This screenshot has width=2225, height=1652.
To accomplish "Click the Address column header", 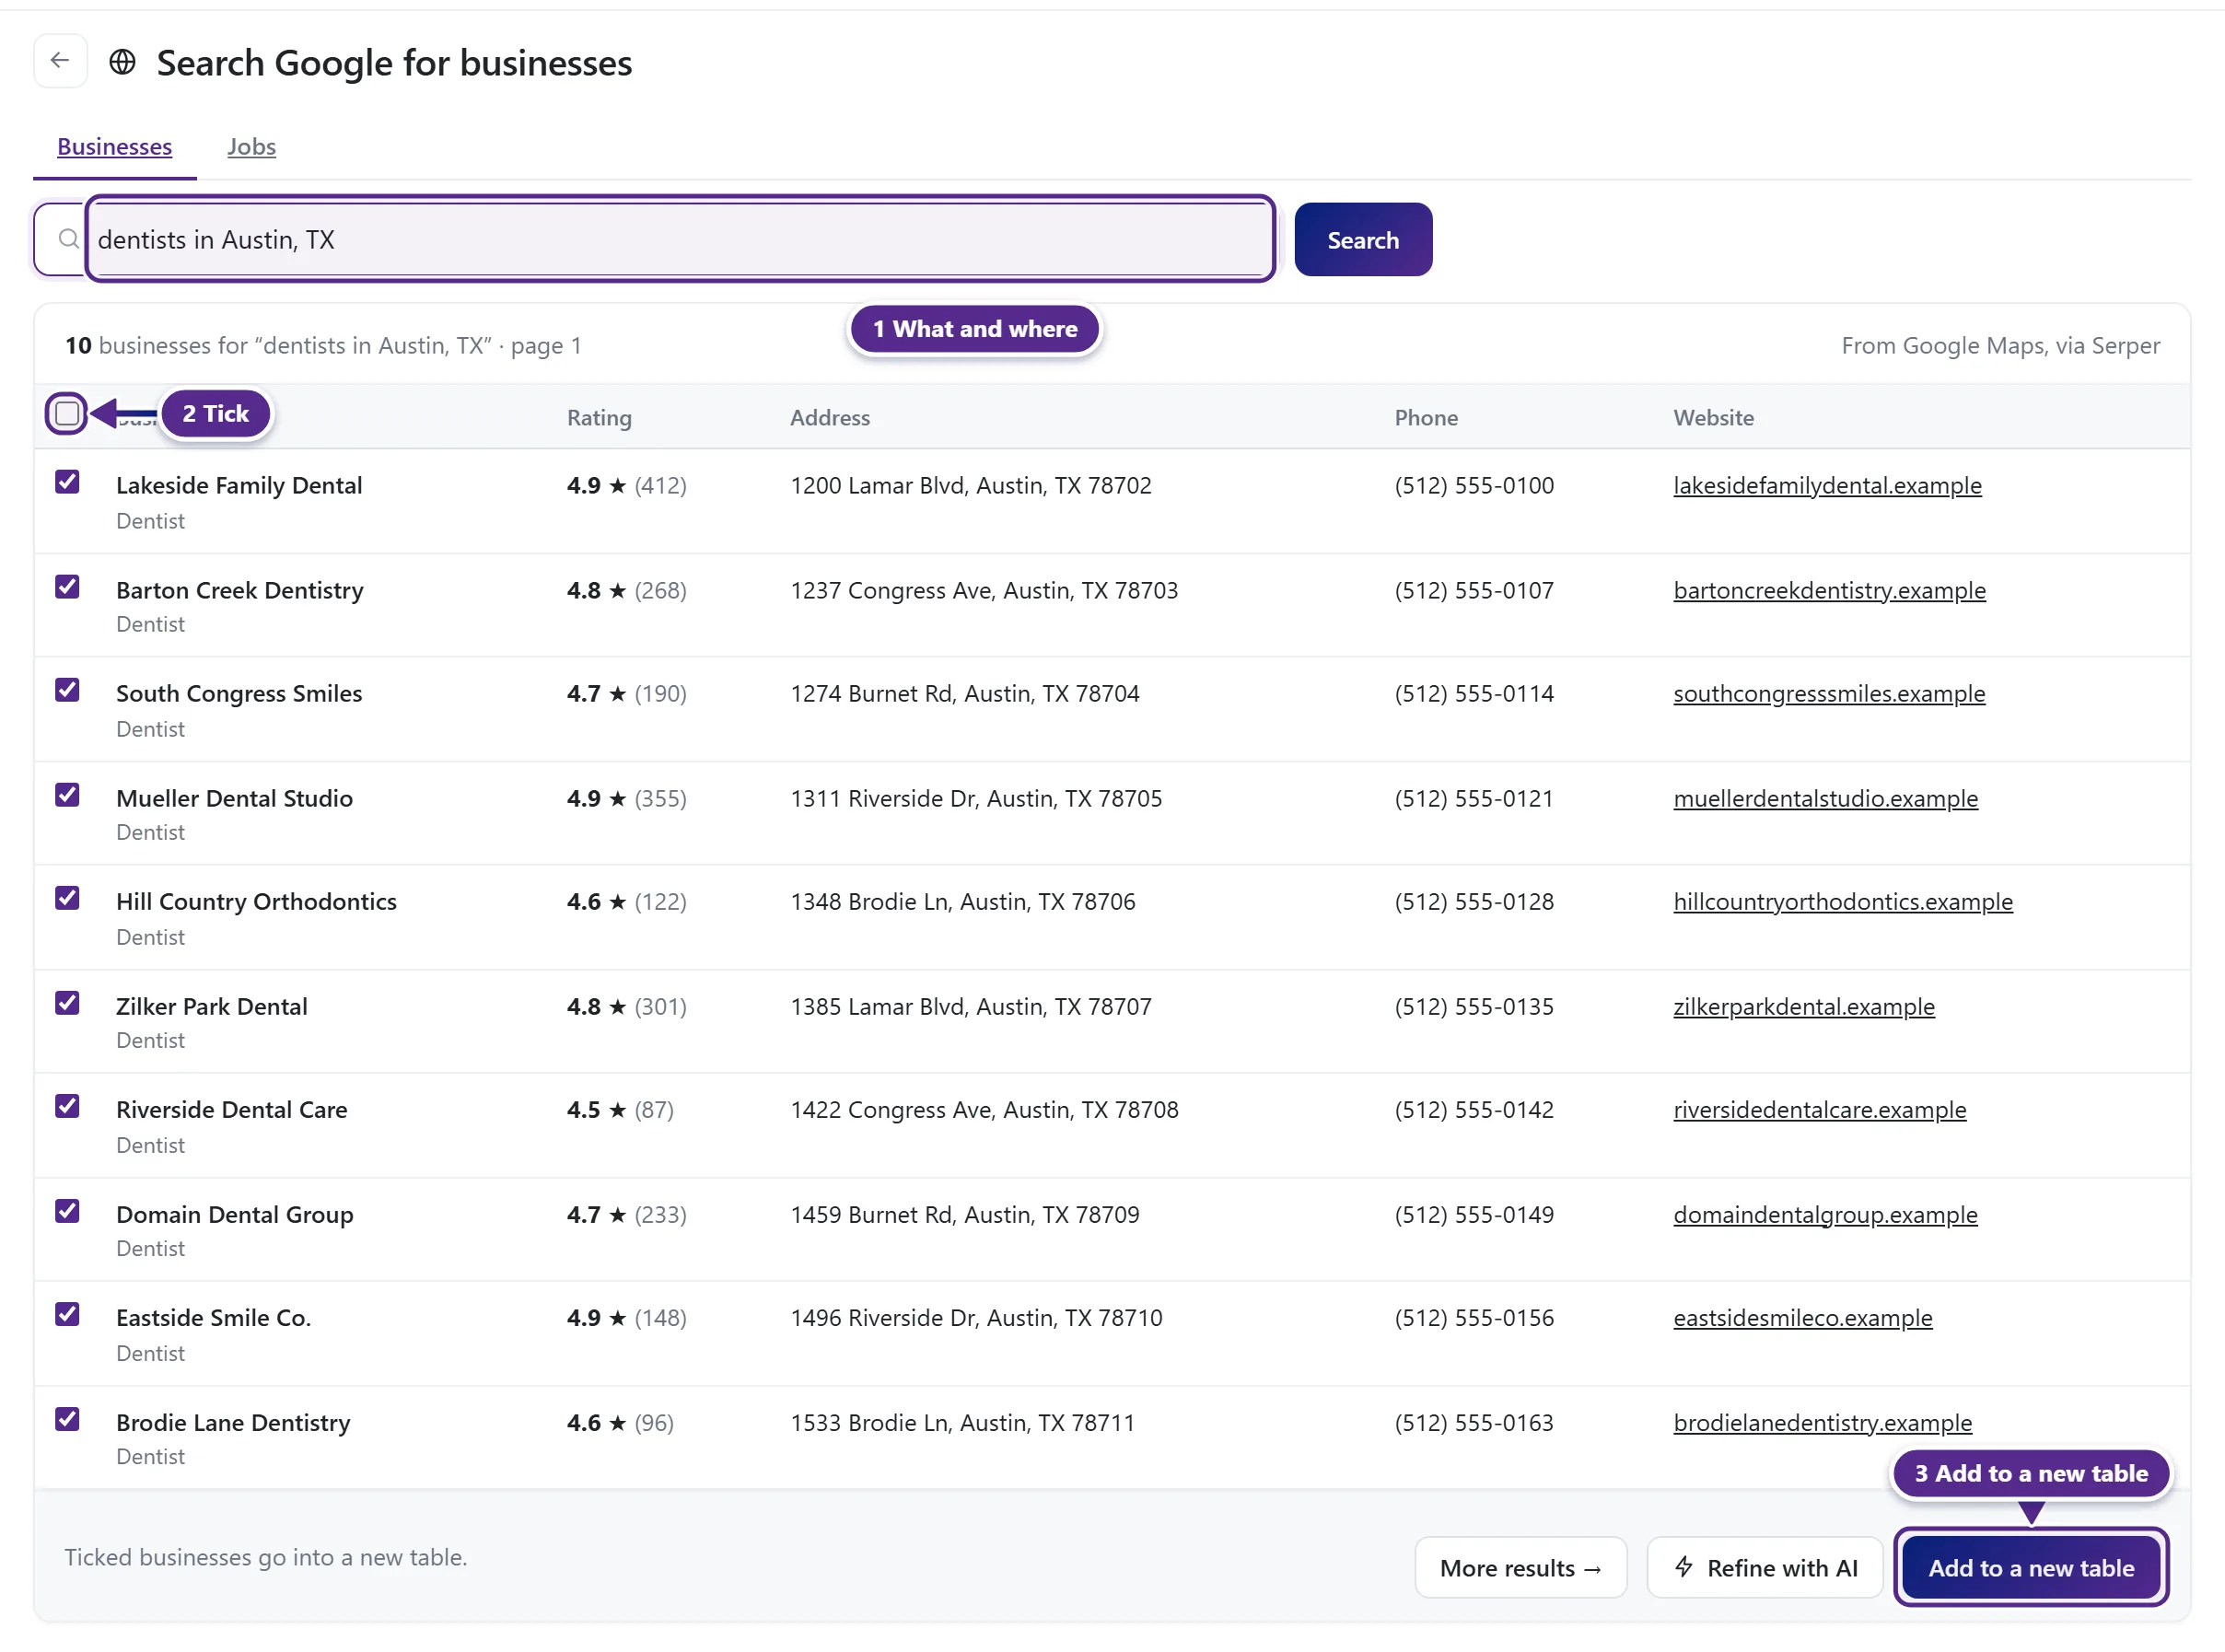I will [829, 418].
